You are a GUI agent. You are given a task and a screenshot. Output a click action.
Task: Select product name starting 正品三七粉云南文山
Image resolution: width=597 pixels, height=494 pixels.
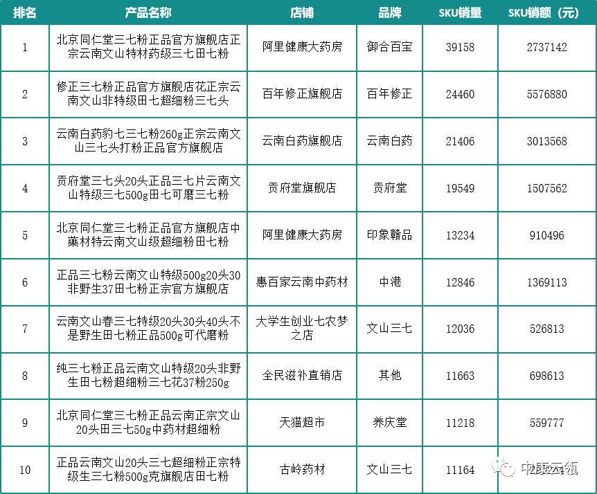coord(148,282)
